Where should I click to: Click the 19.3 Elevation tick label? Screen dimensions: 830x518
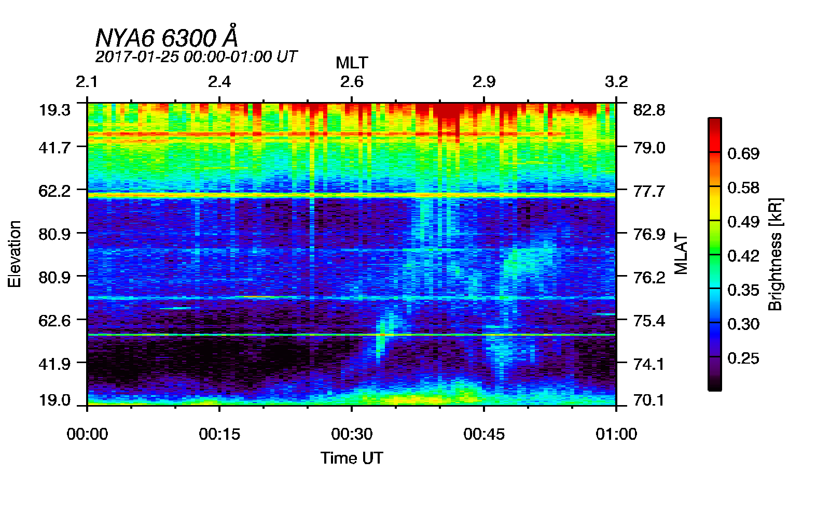(x=54, y=110)
